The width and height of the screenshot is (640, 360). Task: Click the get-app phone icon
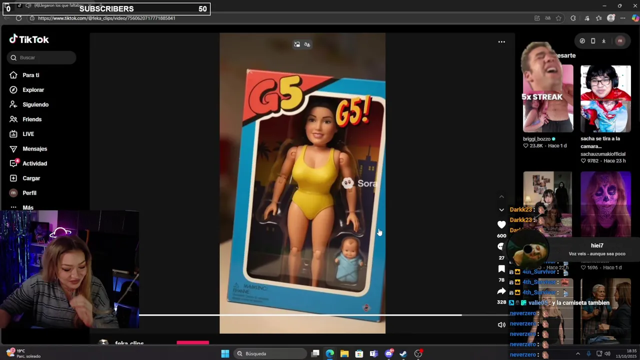coord(593,41)
